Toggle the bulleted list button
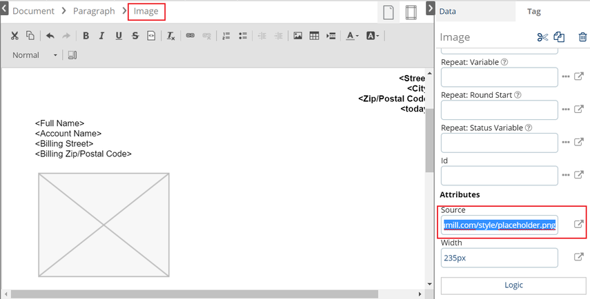 pos(242,36)
